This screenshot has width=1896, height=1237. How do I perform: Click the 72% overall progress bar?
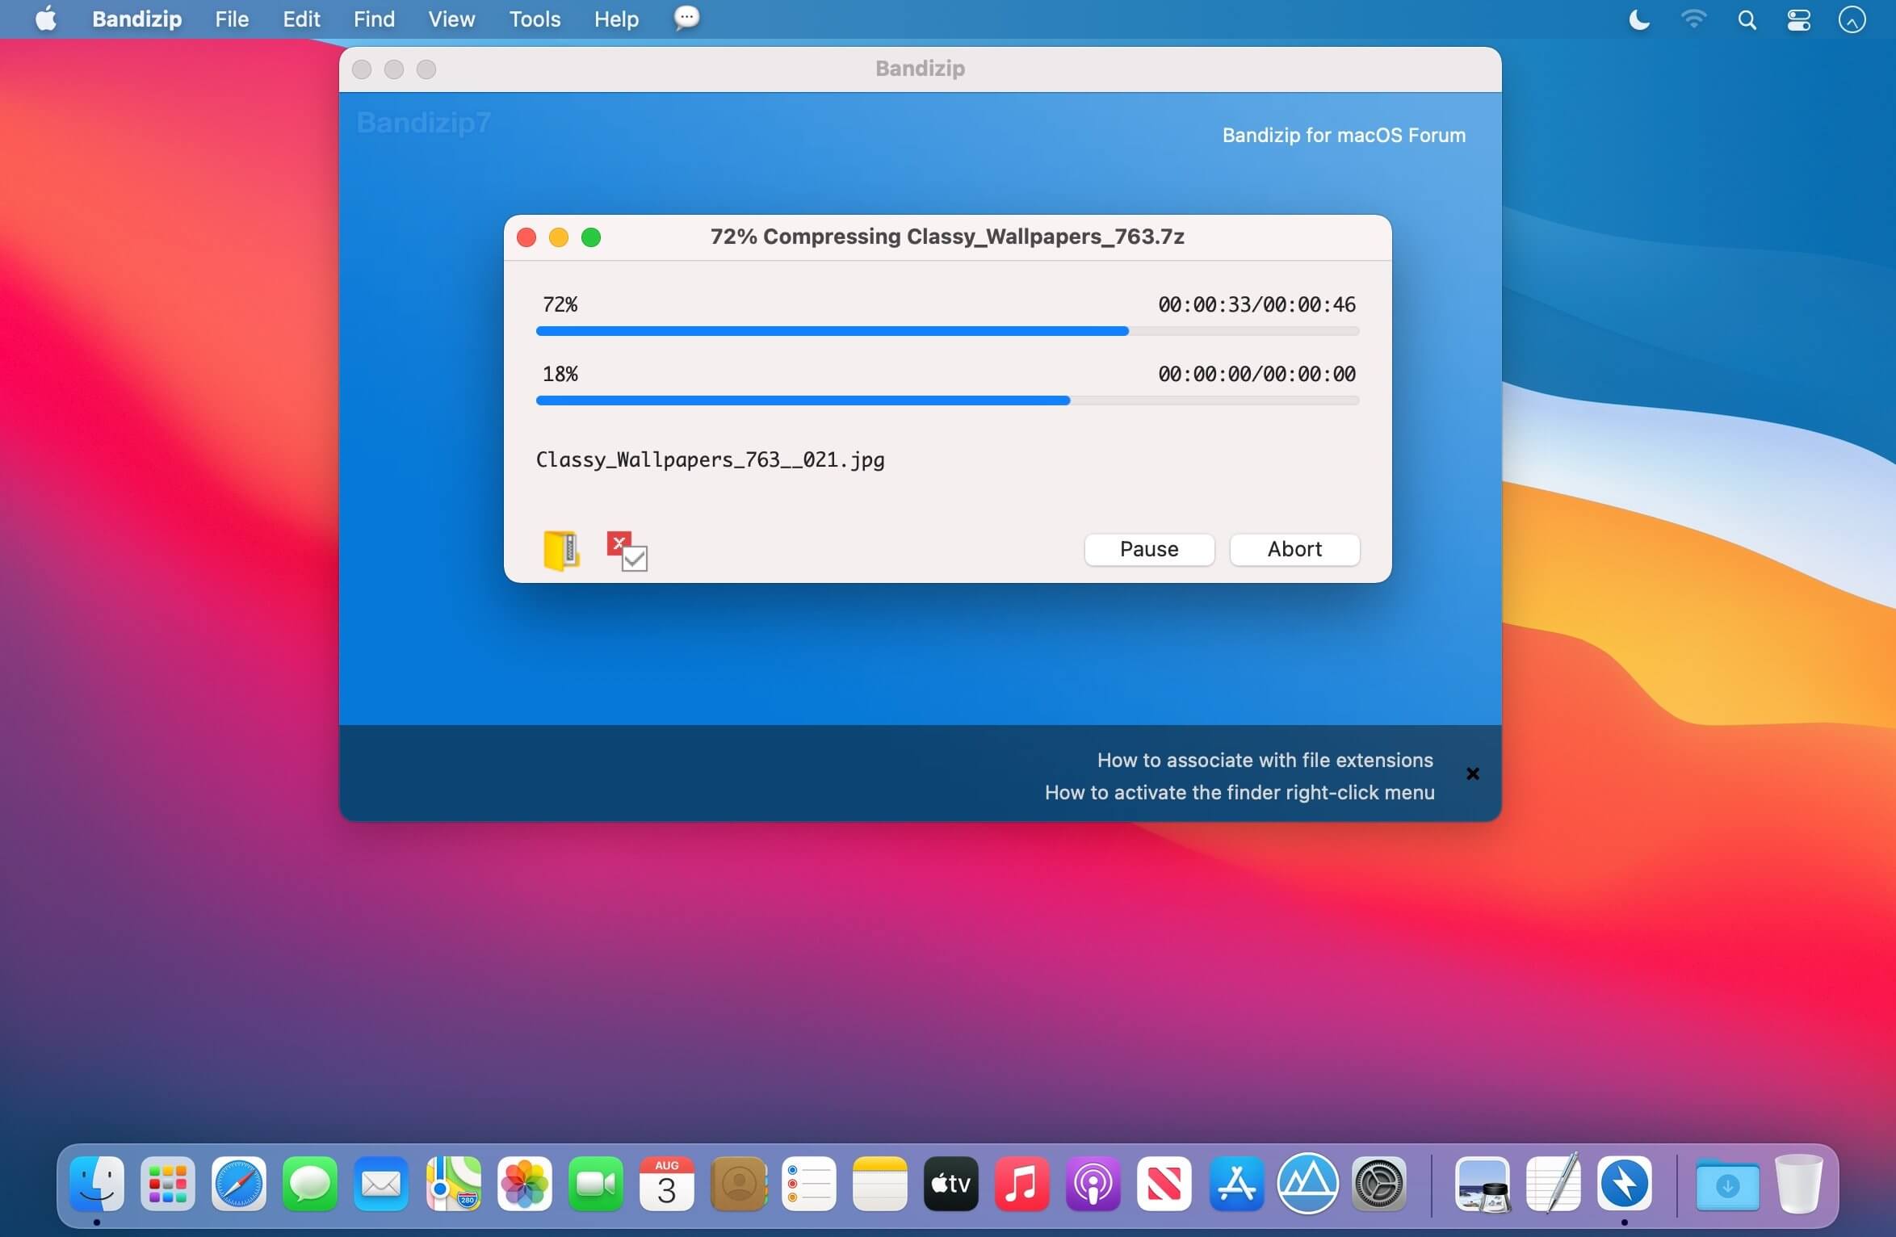(x=946, y=331)
